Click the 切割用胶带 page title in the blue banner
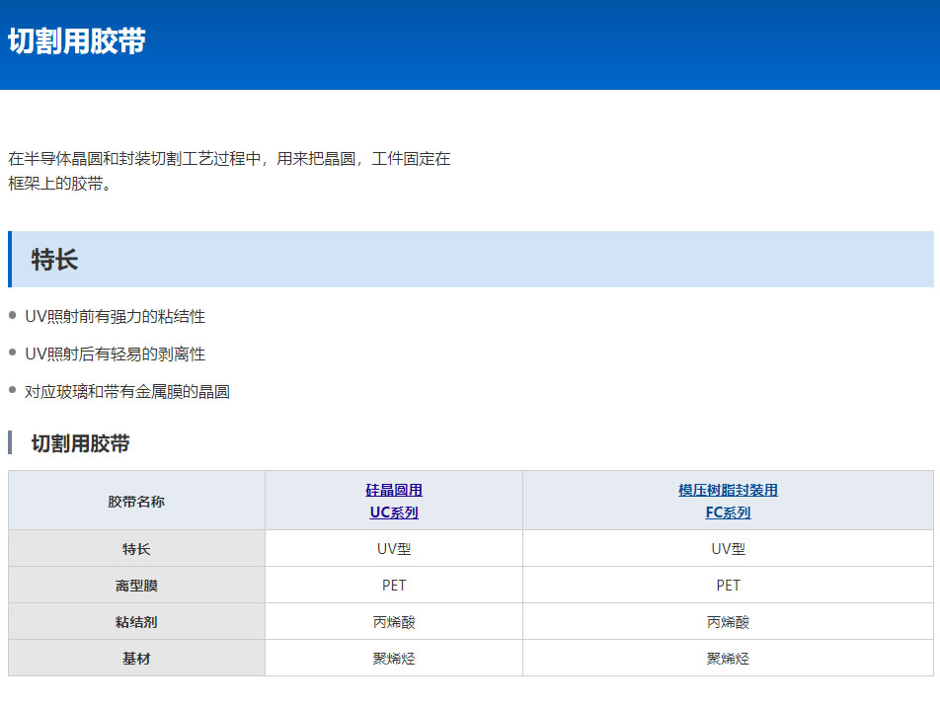 pyautogui.click(x=77, y=41)
